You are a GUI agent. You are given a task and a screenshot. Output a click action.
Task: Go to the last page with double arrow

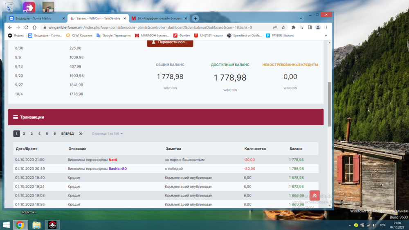81,134
